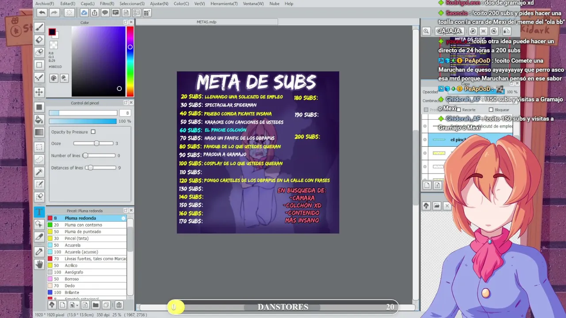The width and height of the screenshot is (566, 318).
Task: Select the rectangular Selection tool
Action: [x=39, y=147]
